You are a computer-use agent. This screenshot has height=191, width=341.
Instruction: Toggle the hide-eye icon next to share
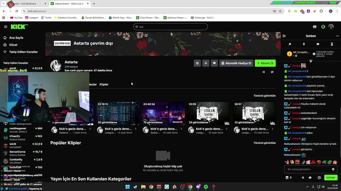click(272, 72)
